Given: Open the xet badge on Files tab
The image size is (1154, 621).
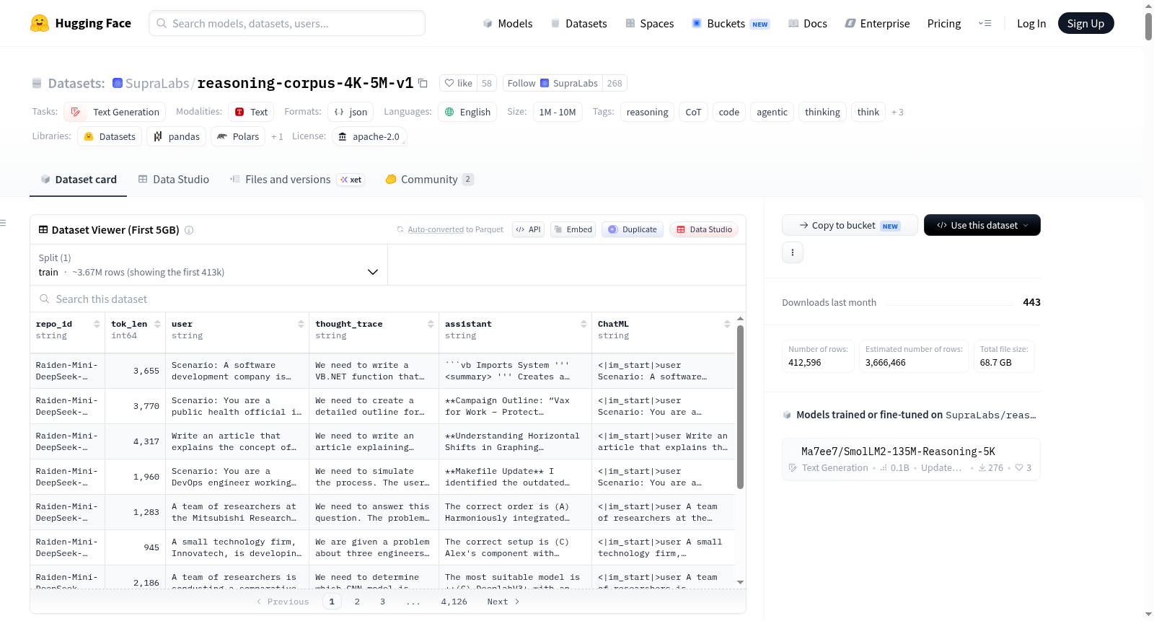Looking at the screenshot, I should click(x=351, y=180).
